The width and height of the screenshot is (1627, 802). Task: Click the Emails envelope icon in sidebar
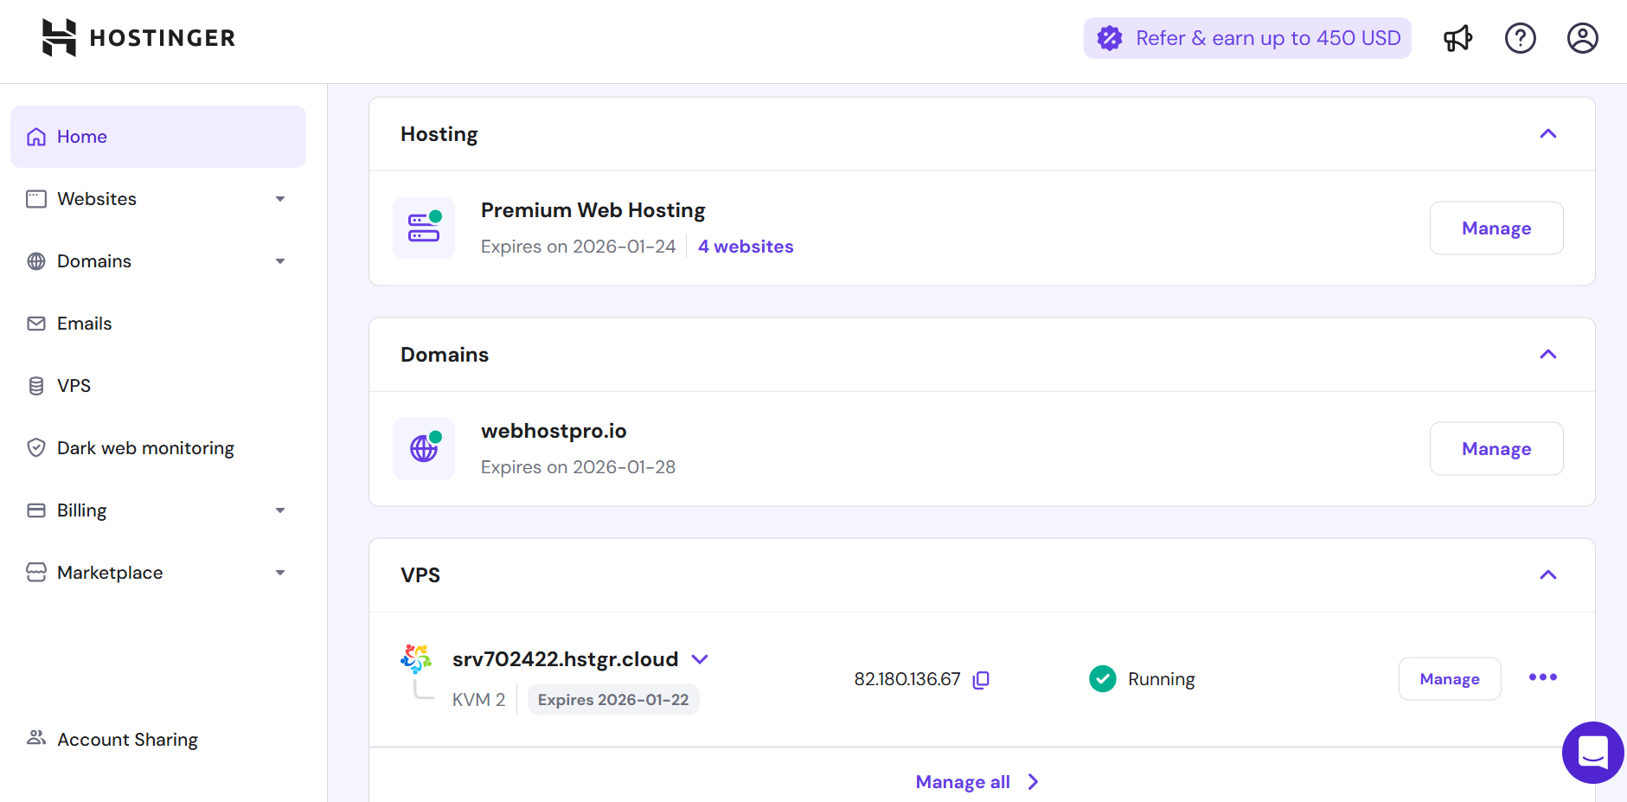pyautogui.click(x=36, y=324)
